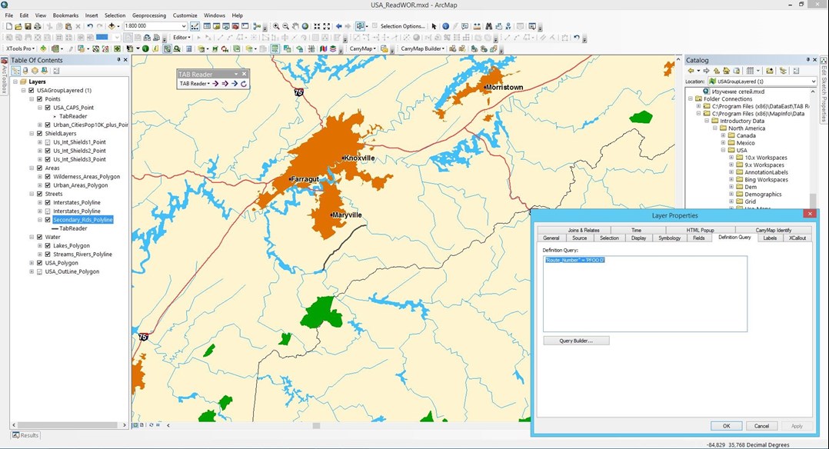
Task: Click List By Source icon
Action: (25, 71)
